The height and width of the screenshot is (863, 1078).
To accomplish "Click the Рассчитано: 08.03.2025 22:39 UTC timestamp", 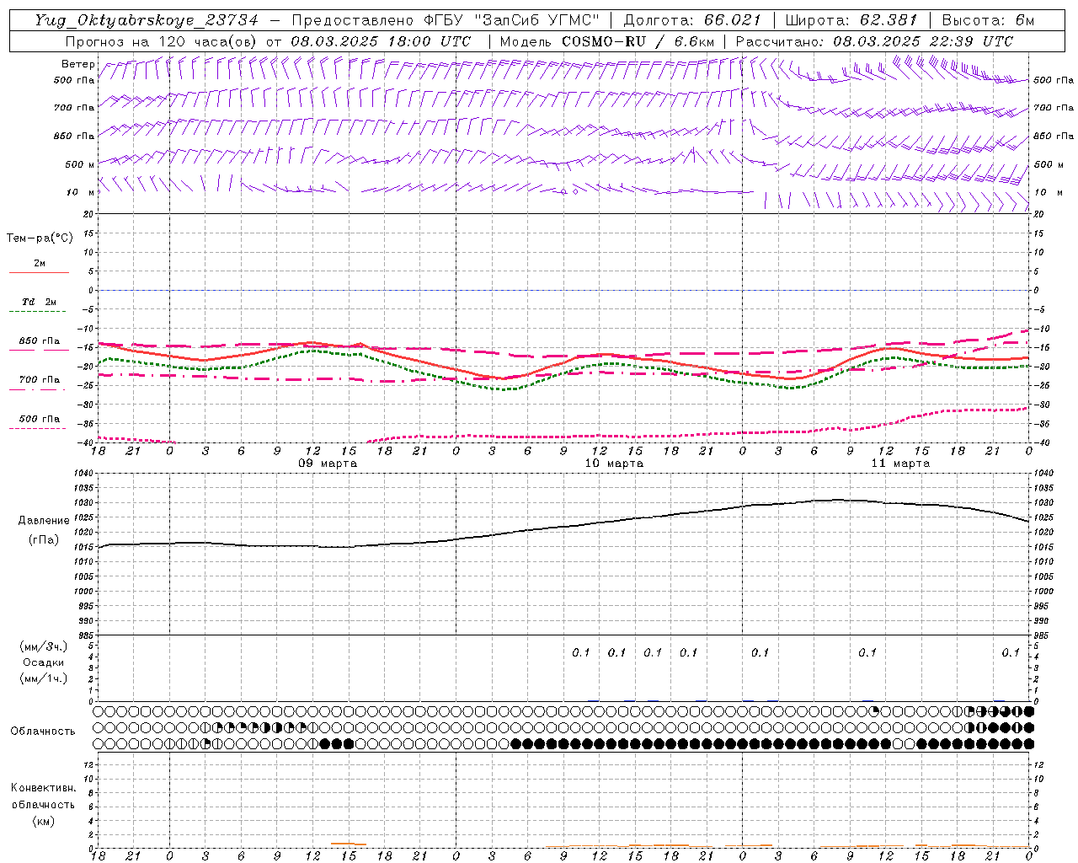I will [874, 41].
